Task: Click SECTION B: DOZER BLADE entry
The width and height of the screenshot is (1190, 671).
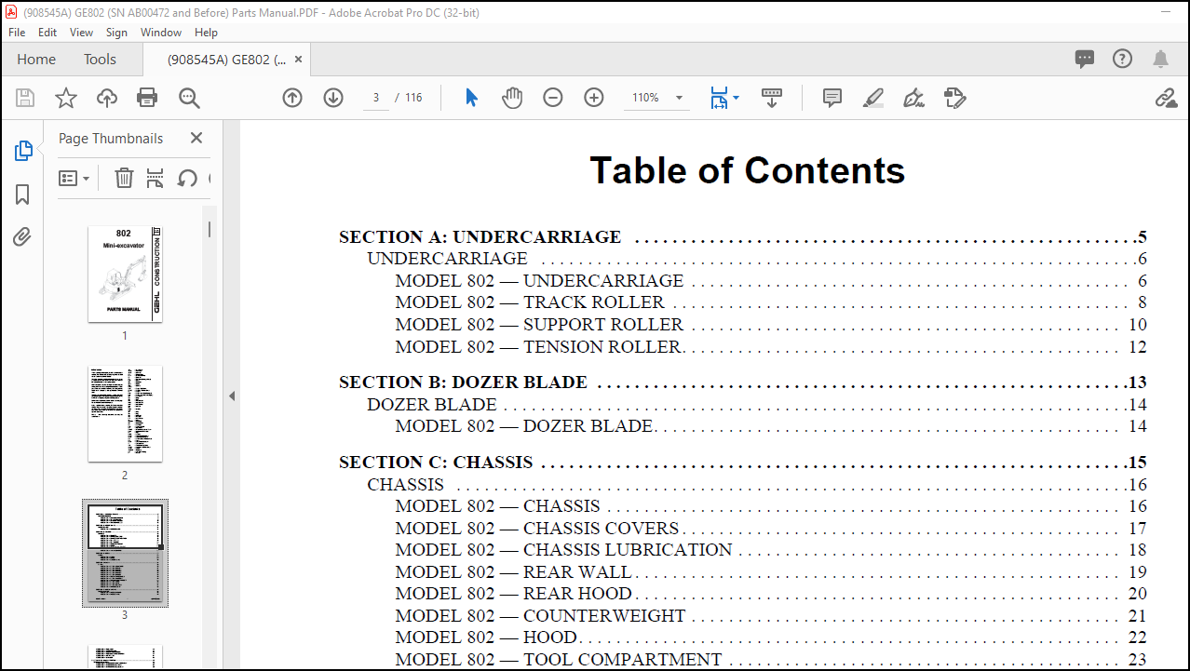Action: click(743, 382)
